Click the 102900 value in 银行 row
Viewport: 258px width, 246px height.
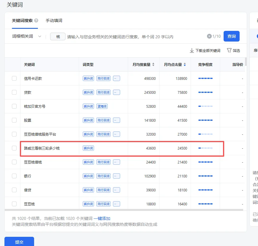pyautogui.click(x=150, y=176)
